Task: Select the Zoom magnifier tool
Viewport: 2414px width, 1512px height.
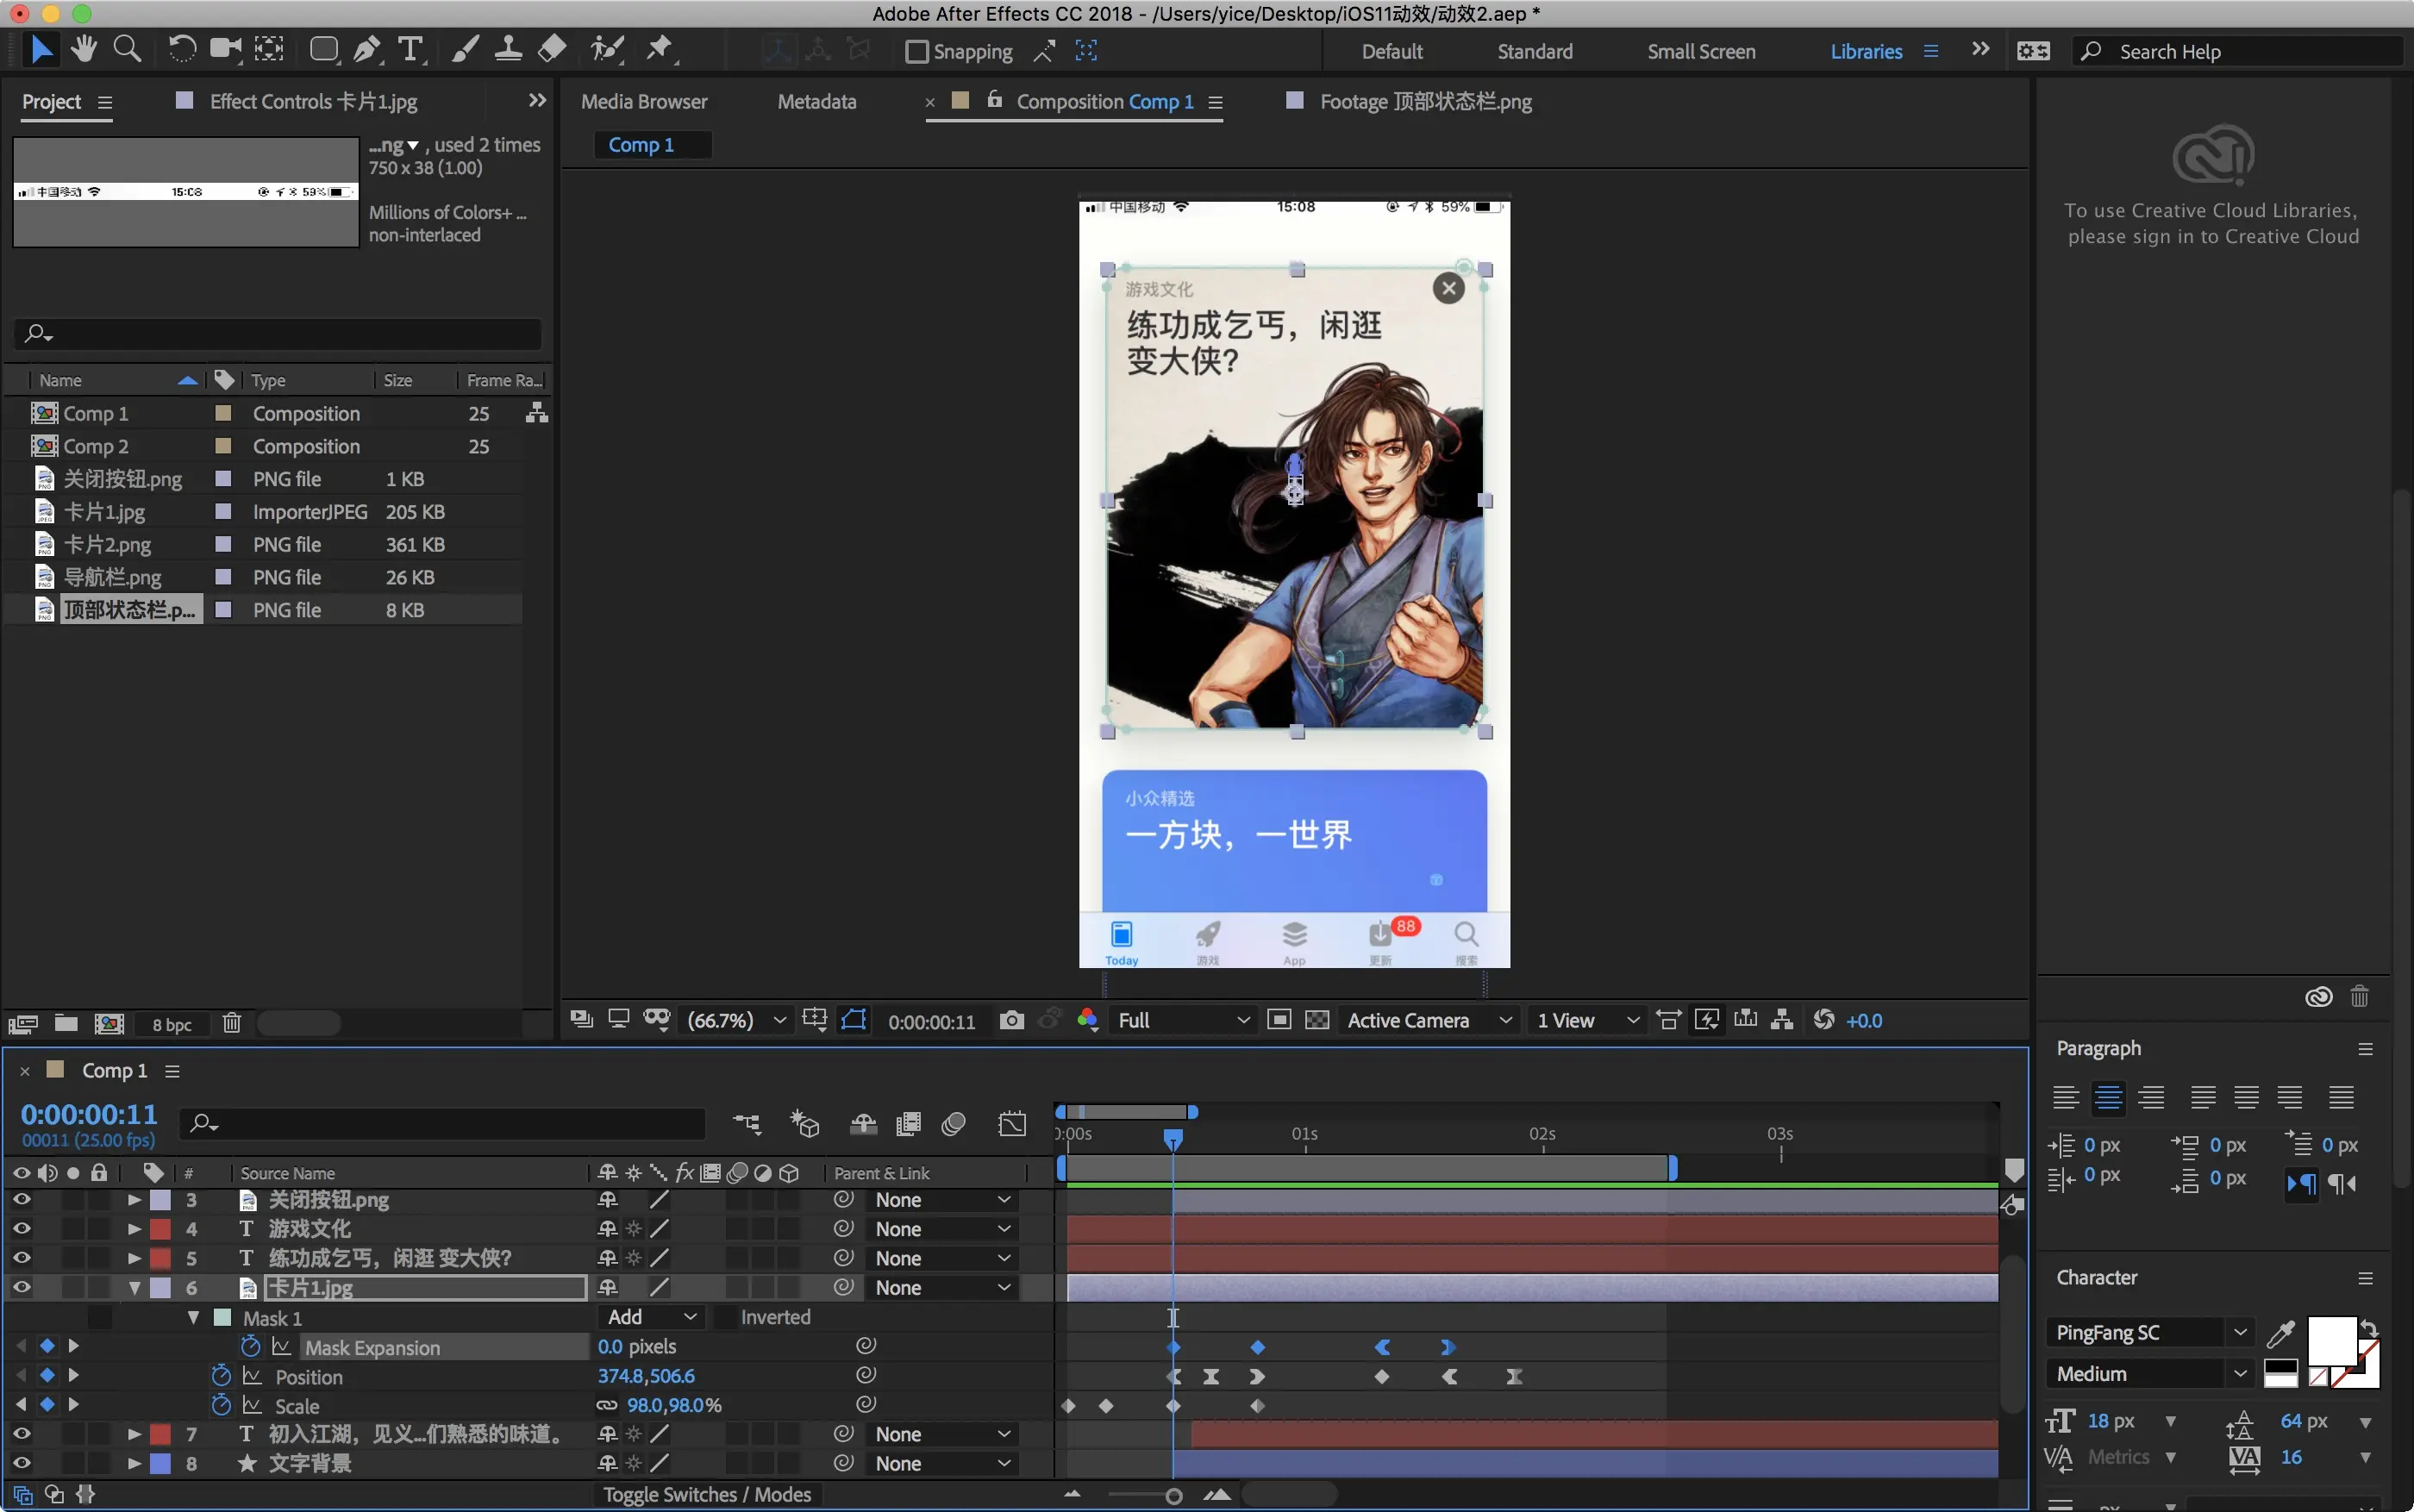Action: pos(127,49)
